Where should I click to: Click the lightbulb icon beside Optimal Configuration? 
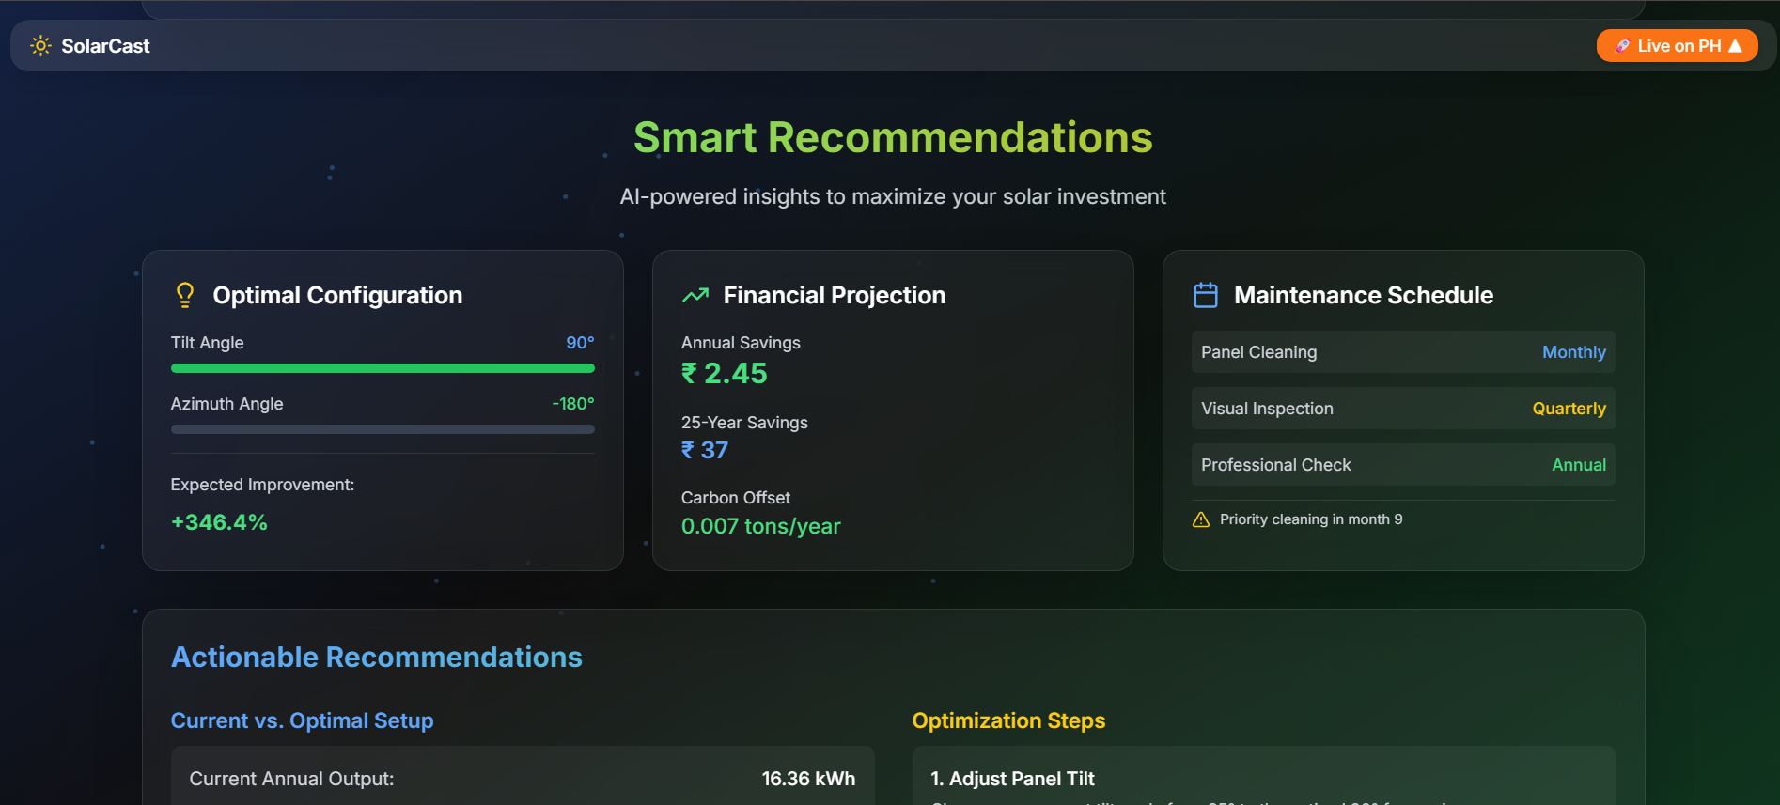click(185, 295)
